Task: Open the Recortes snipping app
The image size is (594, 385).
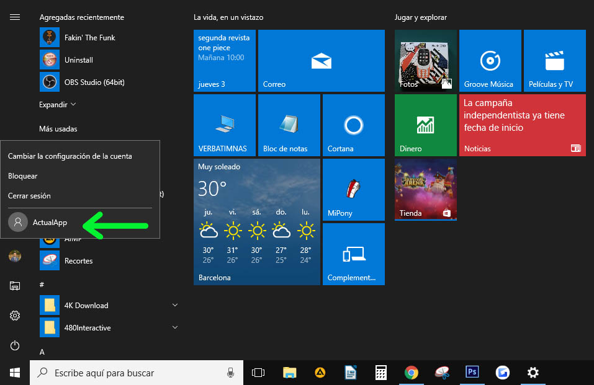Action: (x=109, y=260)
